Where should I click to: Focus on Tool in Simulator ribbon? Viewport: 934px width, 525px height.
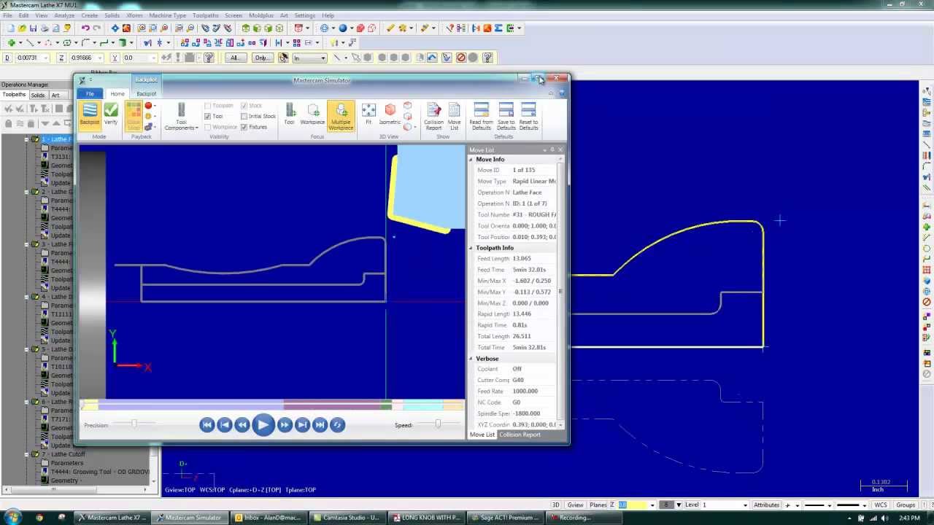290,116
